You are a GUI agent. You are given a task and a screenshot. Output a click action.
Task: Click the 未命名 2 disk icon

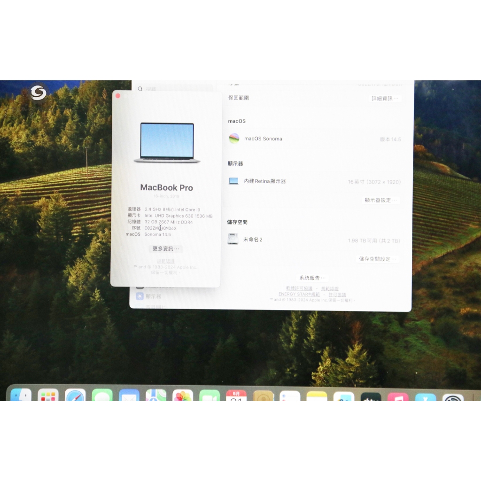(x=233, y=239)
